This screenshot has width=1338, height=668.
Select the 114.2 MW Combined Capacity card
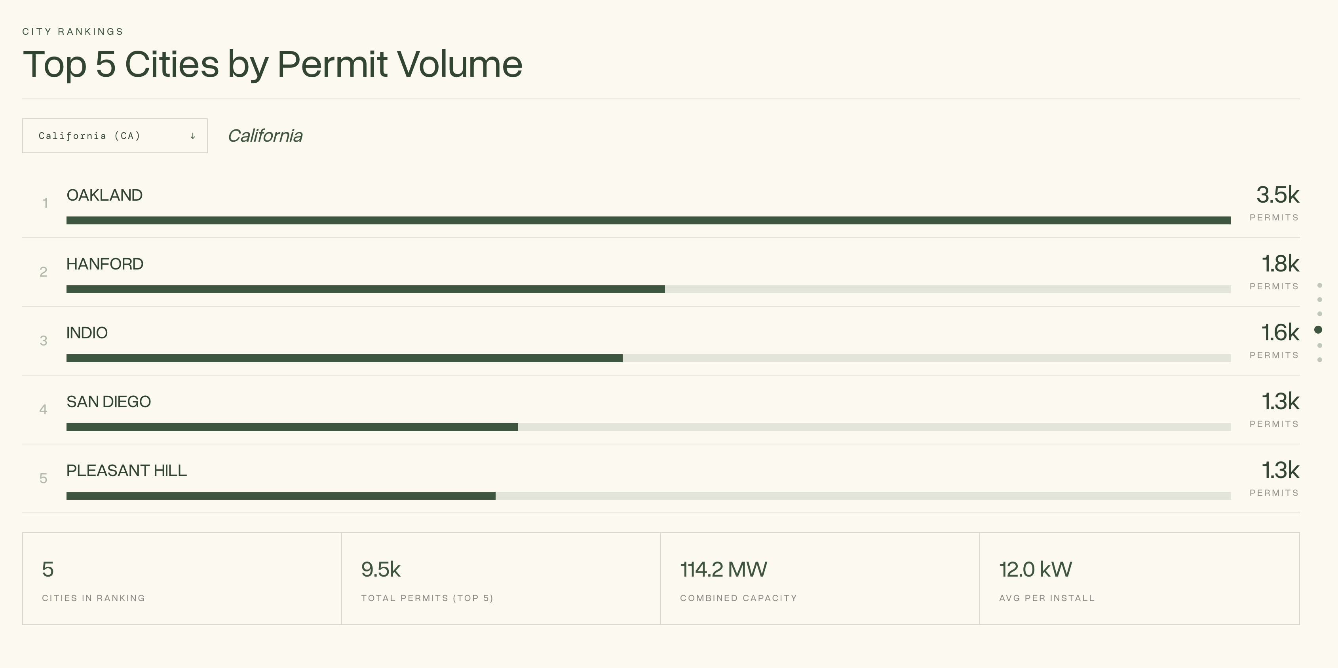point(820,579)
